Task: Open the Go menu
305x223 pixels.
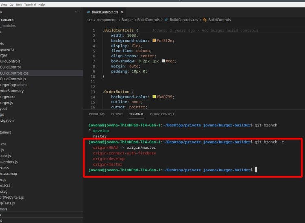Action: point(11,4)
